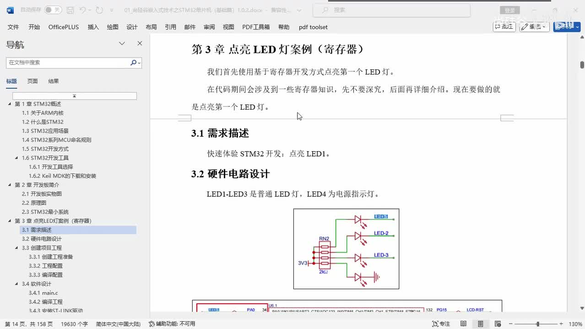Open the PDF工具箱 ribbon tab
The width and height of the screenshot is (585, 329).
coord(256,27)
